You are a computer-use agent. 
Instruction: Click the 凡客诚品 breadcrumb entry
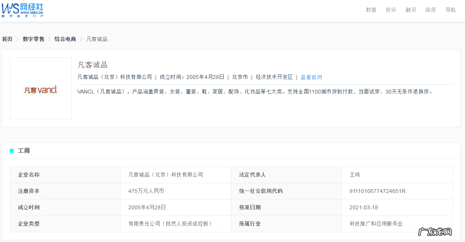tap(97, 39)
